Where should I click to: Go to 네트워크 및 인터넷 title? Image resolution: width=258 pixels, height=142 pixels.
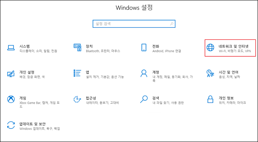233,46
